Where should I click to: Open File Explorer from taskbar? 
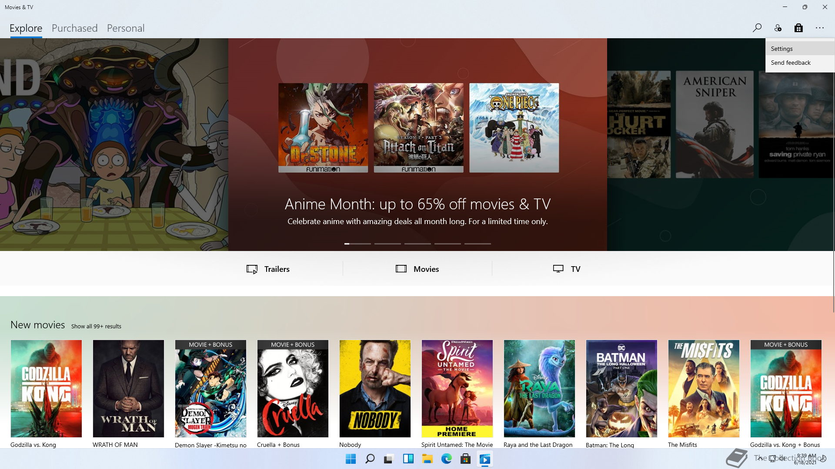point(428,459)
